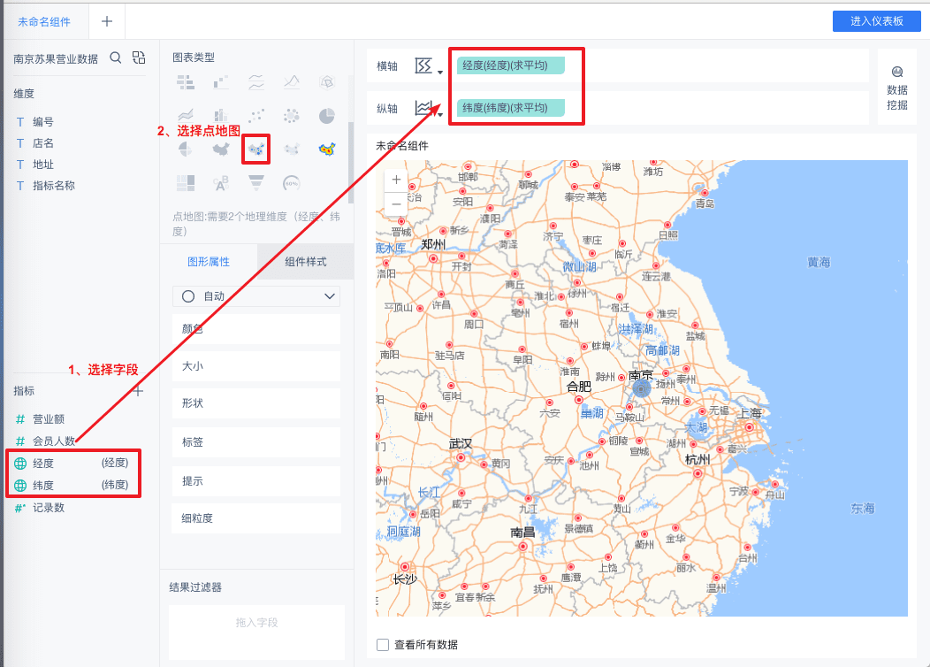The width and height of the screenshot is (930, 667).
Task: Switch to the 组件样式 tab
Action: [306, 262]
